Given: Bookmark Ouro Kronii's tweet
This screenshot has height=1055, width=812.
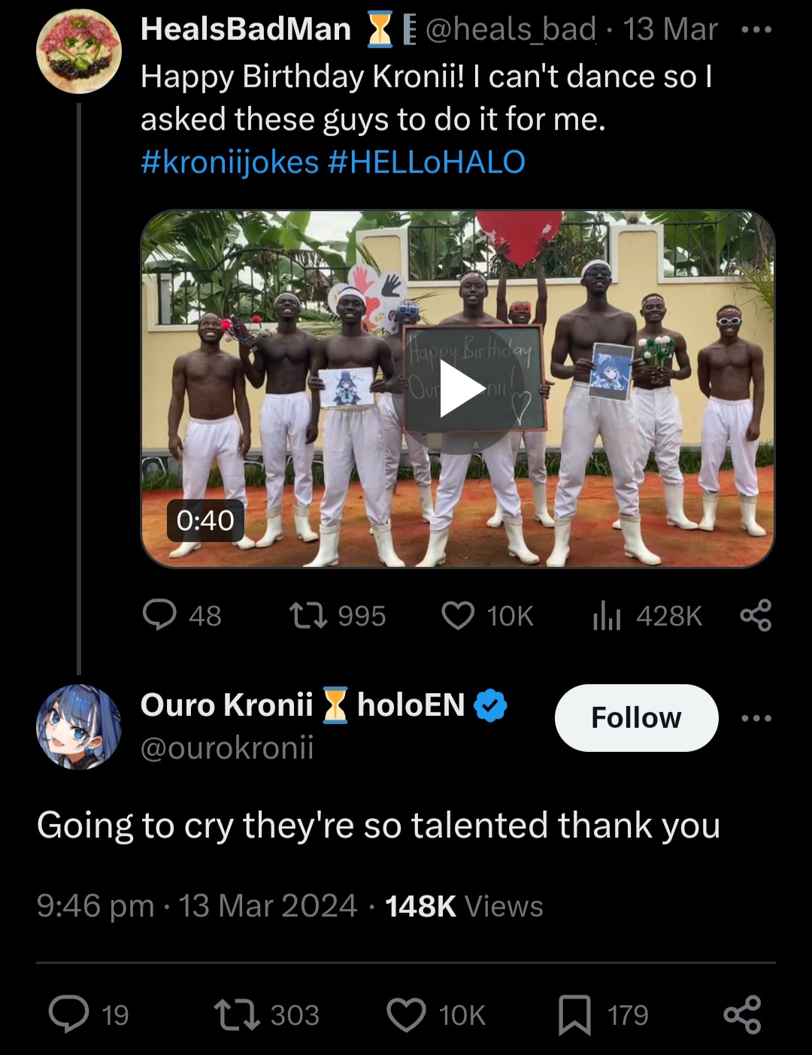Looking at the screenshot, I should [x=574, y=1014].
